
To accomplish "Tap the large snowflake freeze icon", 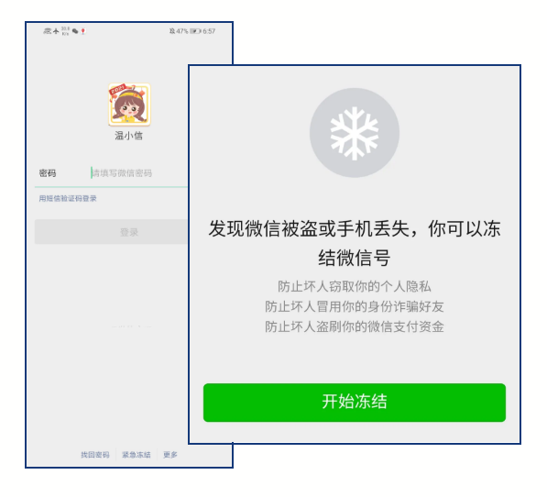I will (355, 133).
